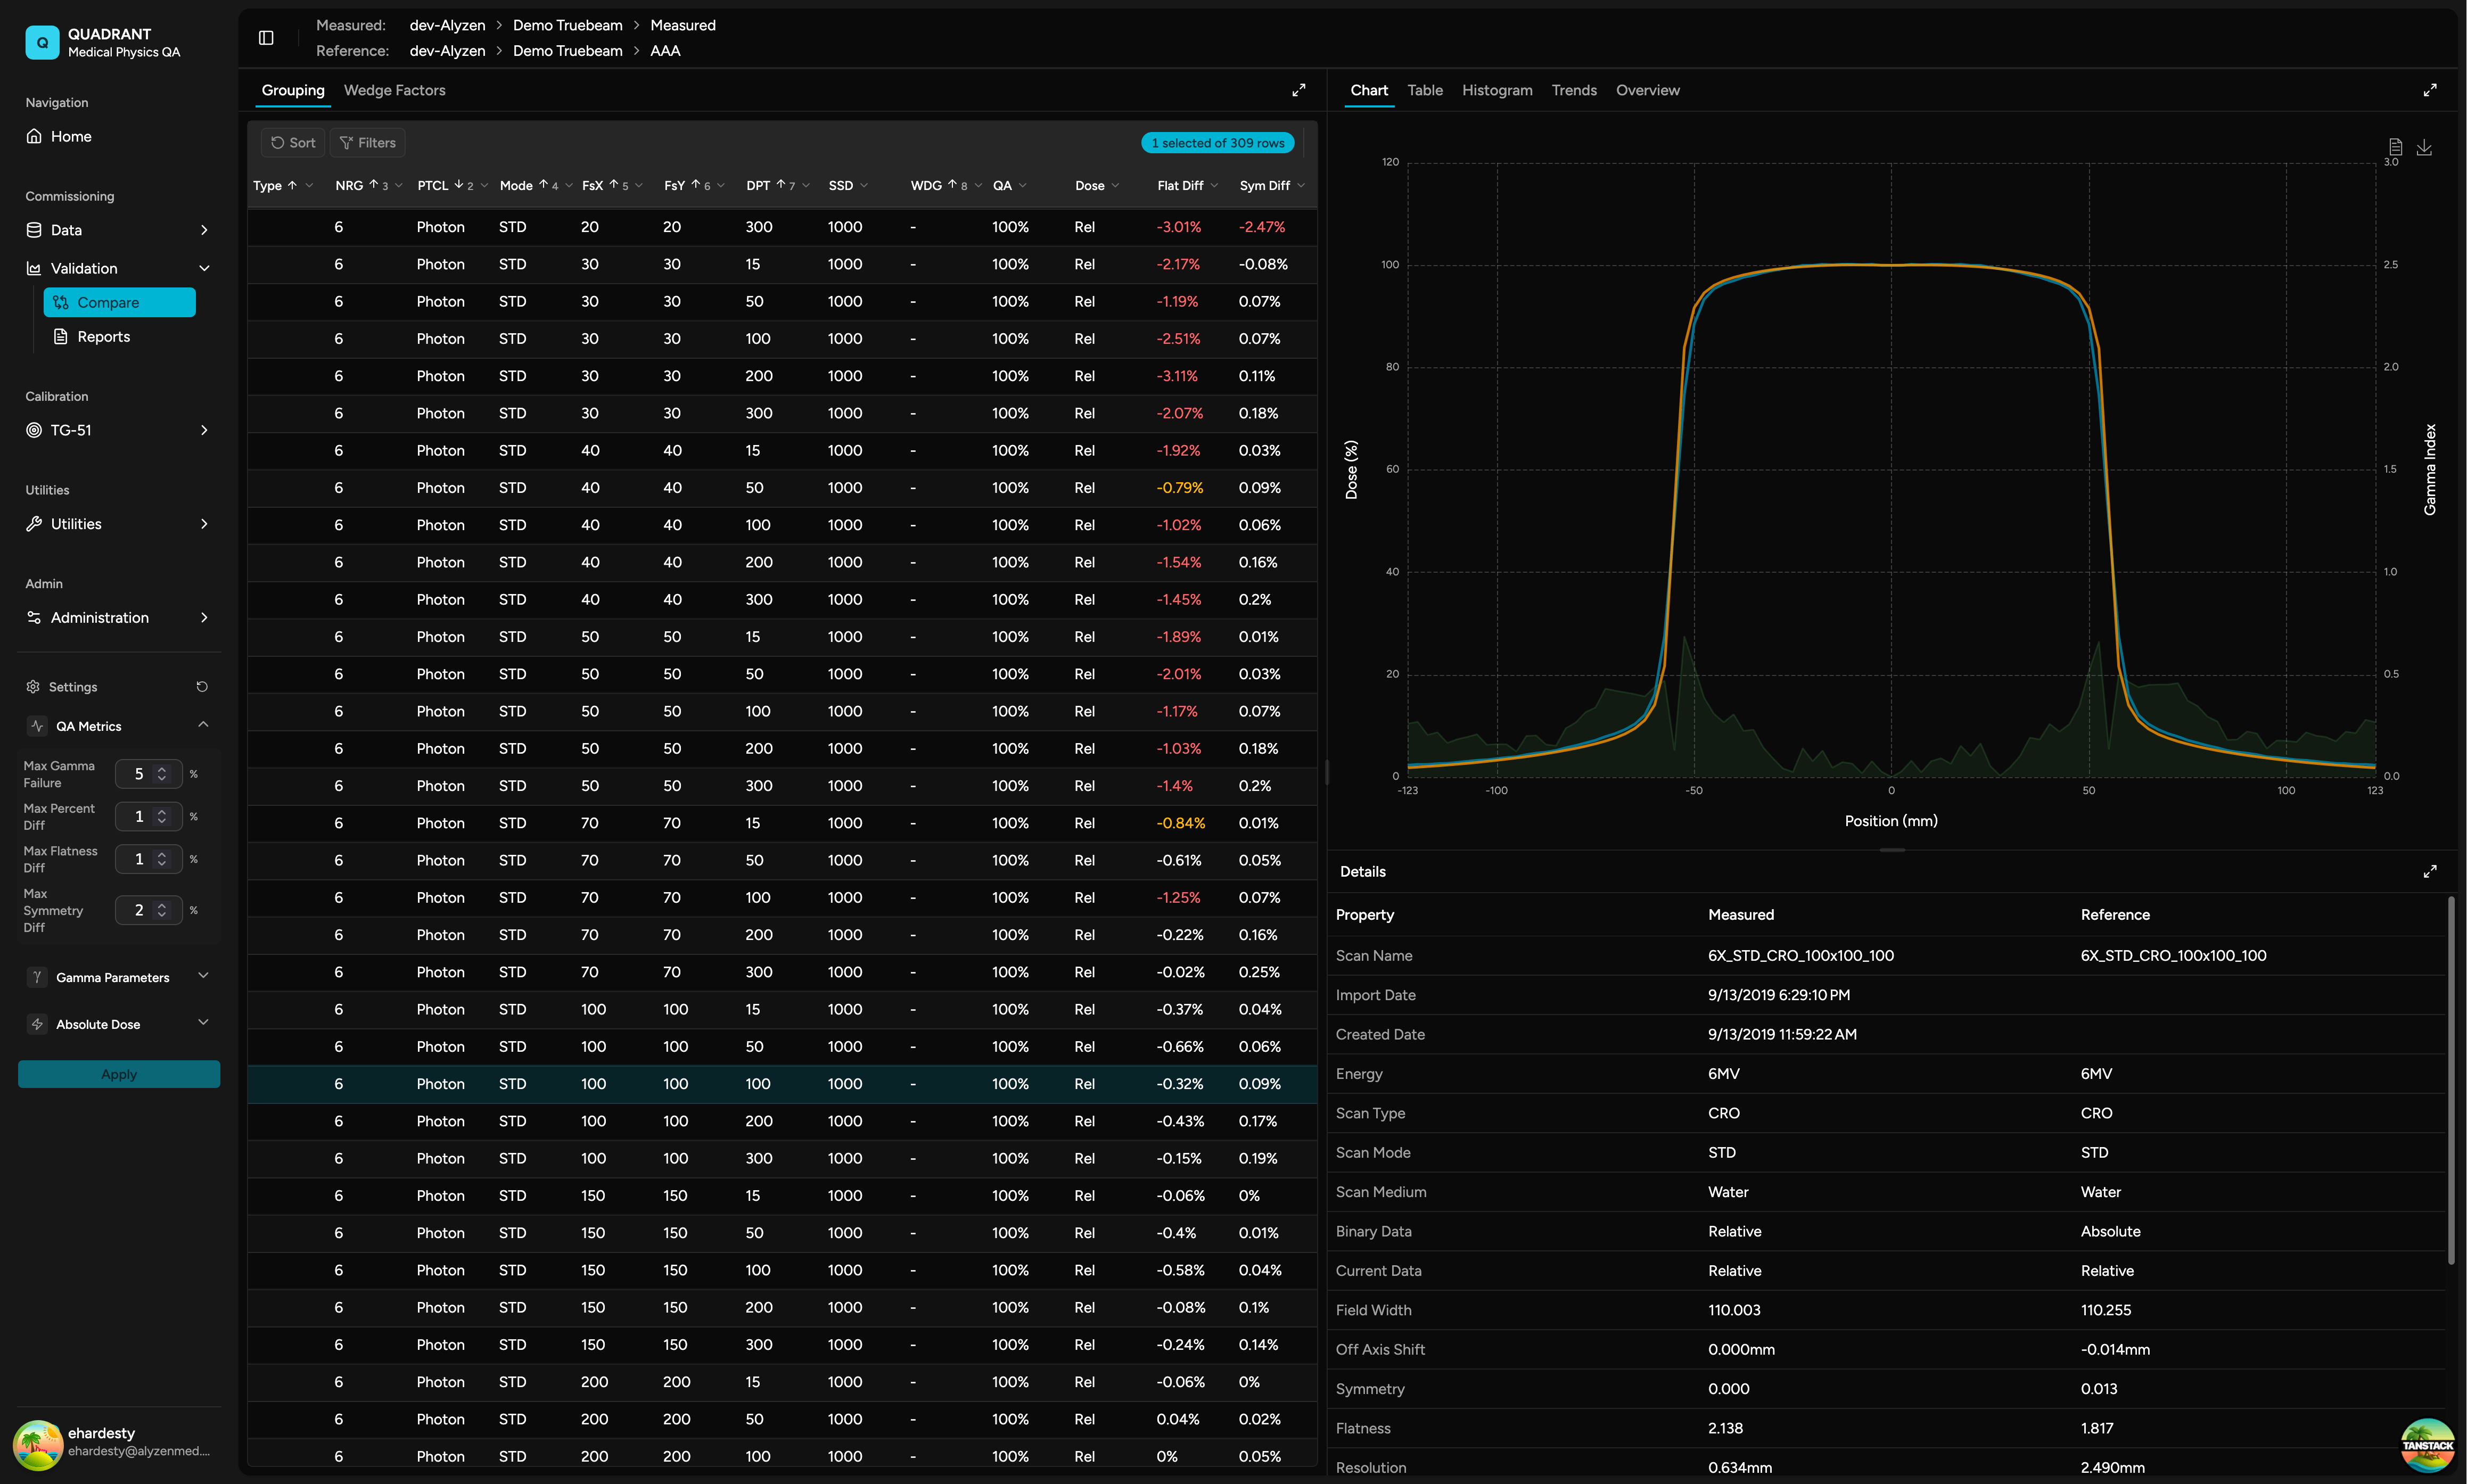Expand the grouping table panel fullscreen
2467x1484 pixels.
pyautogui.click(x=1298, y=90)
